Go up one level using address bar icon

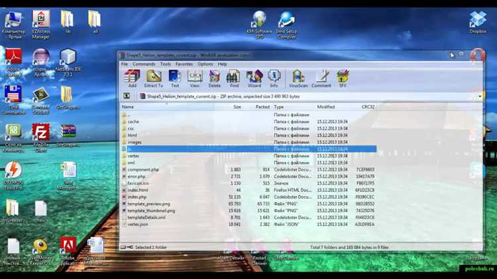click(127, 97)
